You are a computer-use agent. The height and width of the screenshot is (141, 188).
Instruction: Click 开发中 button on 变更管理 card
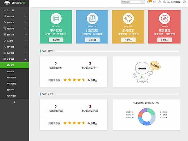point(164,40)
